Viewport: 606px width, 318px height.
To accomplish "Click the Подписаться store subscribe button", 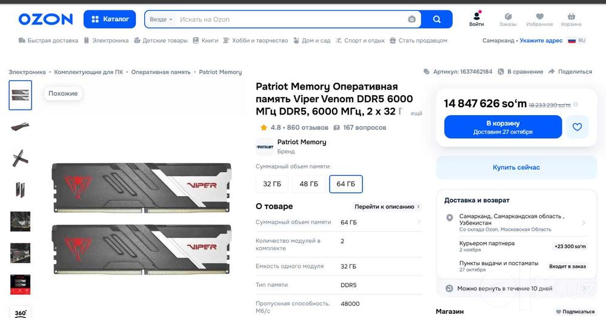I will (575, 312).
